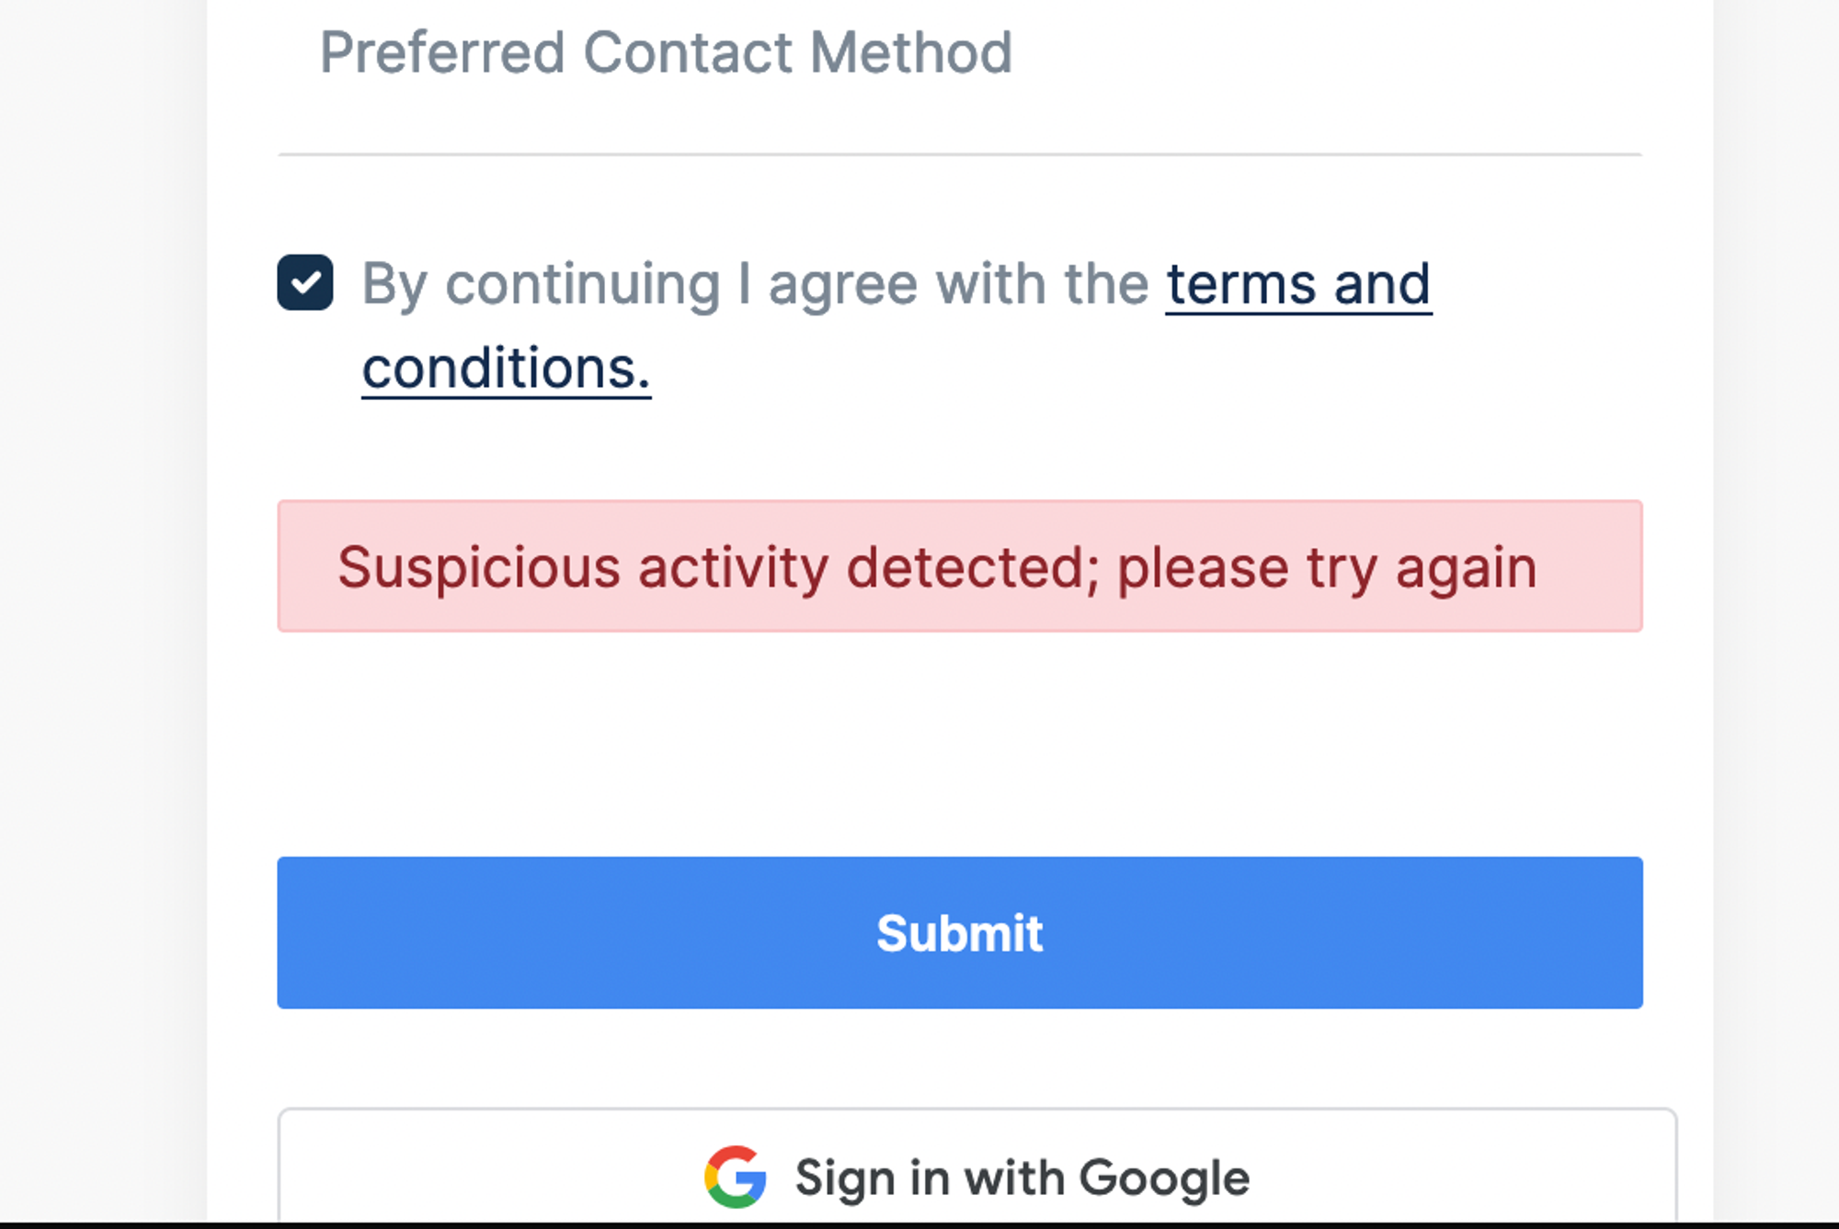The height and width of the screenshot is (1229, 1839).
Task: Click the blue Submit button
Action: [x=960, y=932]
